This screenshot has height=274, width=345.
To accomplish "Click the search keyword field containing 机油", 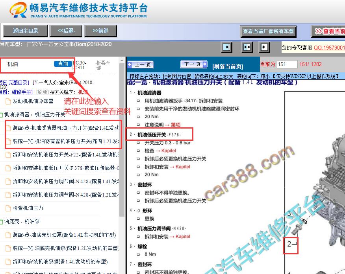I will tap(30, 64).
